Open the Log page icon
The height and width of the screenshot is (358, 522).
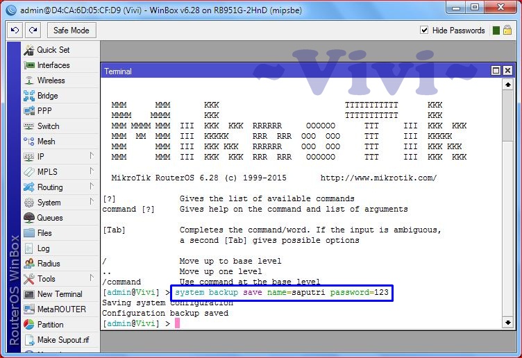(29, 248)
